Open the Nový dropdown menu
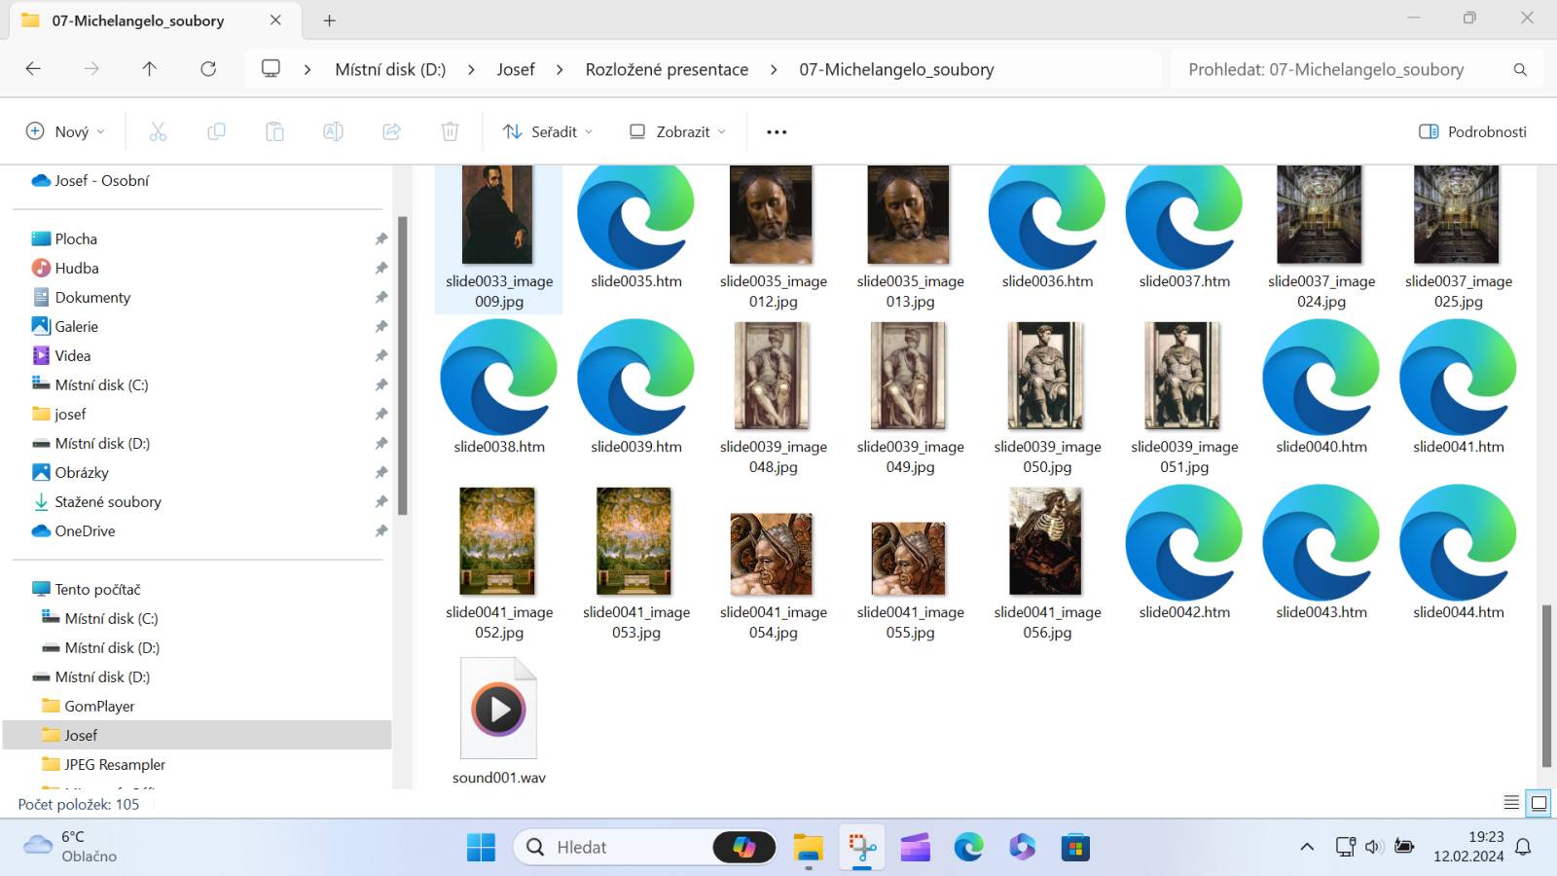The width and height of the screenshot is (1557, 876). (65, 131)
